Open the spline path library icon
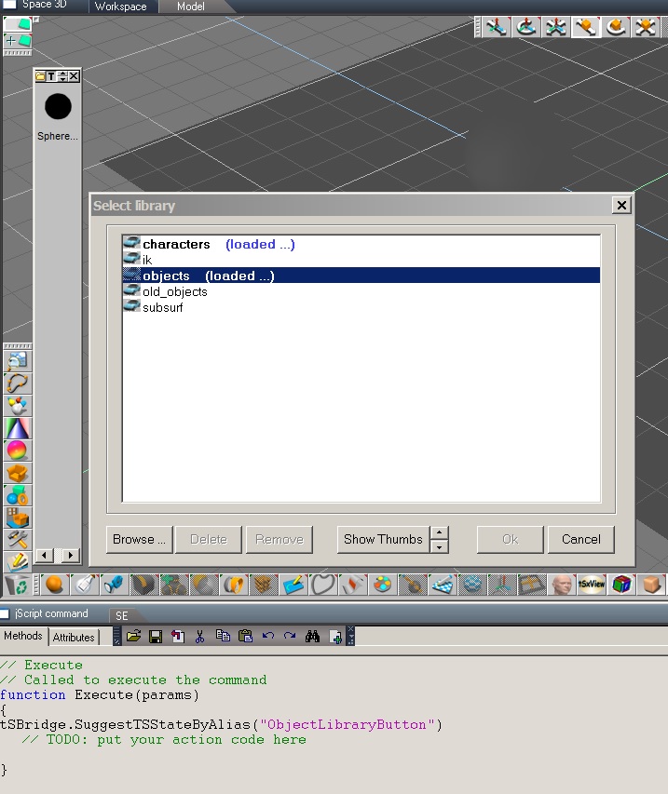The image size is (668, 794). (x=17, y=384)
